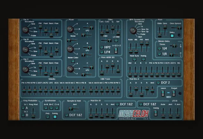Click the Mixer A source knob
Screen dimensions: 203x139
click(70, 29)
